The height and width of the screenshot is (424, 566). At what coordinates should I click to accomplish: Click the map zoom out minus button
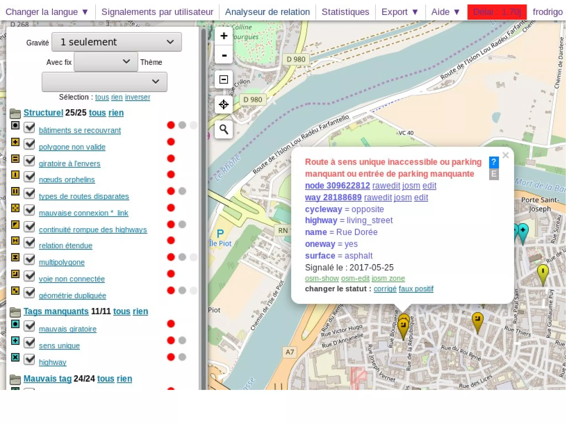pyautogui.click(x=224, y=55)
